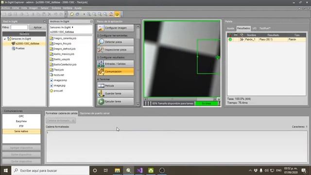Viewport: 311px width, 175px height.
Task: Click the green pass status circle of Patrón_1
Action: click(x=230, y=39)
